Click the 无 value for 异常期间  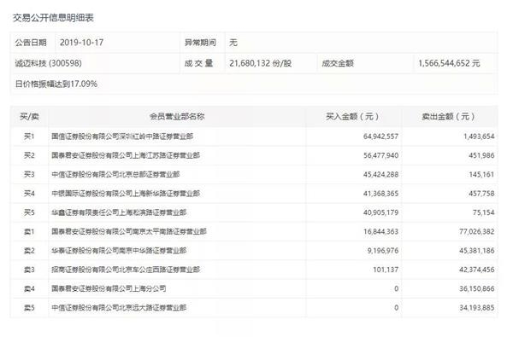click(x=233, y=43)
